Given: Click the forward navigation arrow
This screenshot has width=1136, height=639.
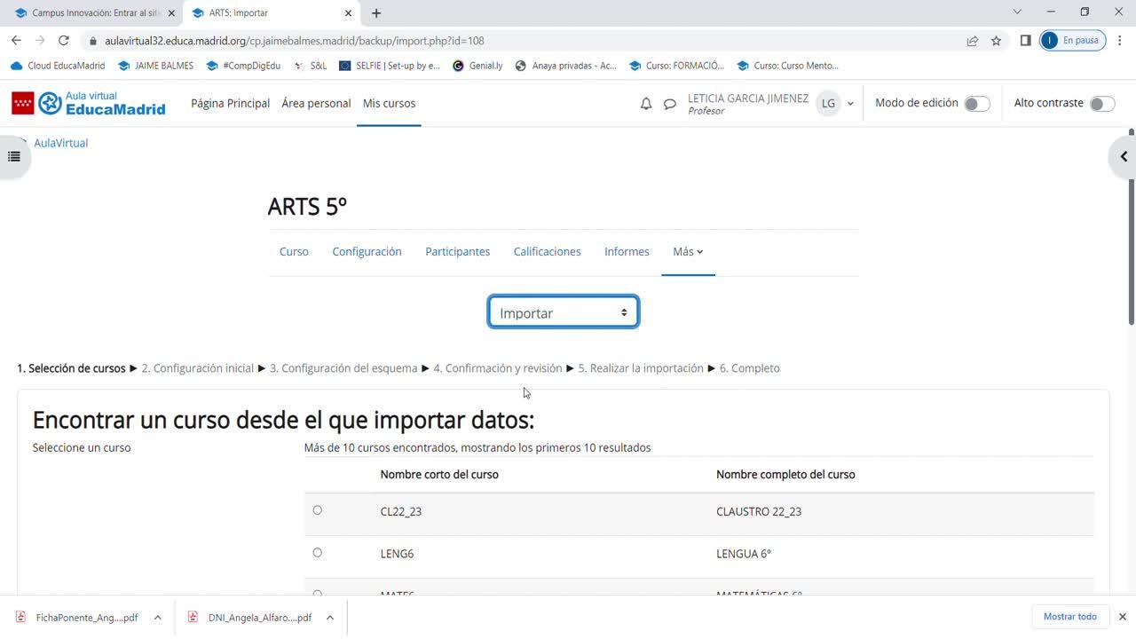Looking at the screenshot, I should [x=39, y=41].
